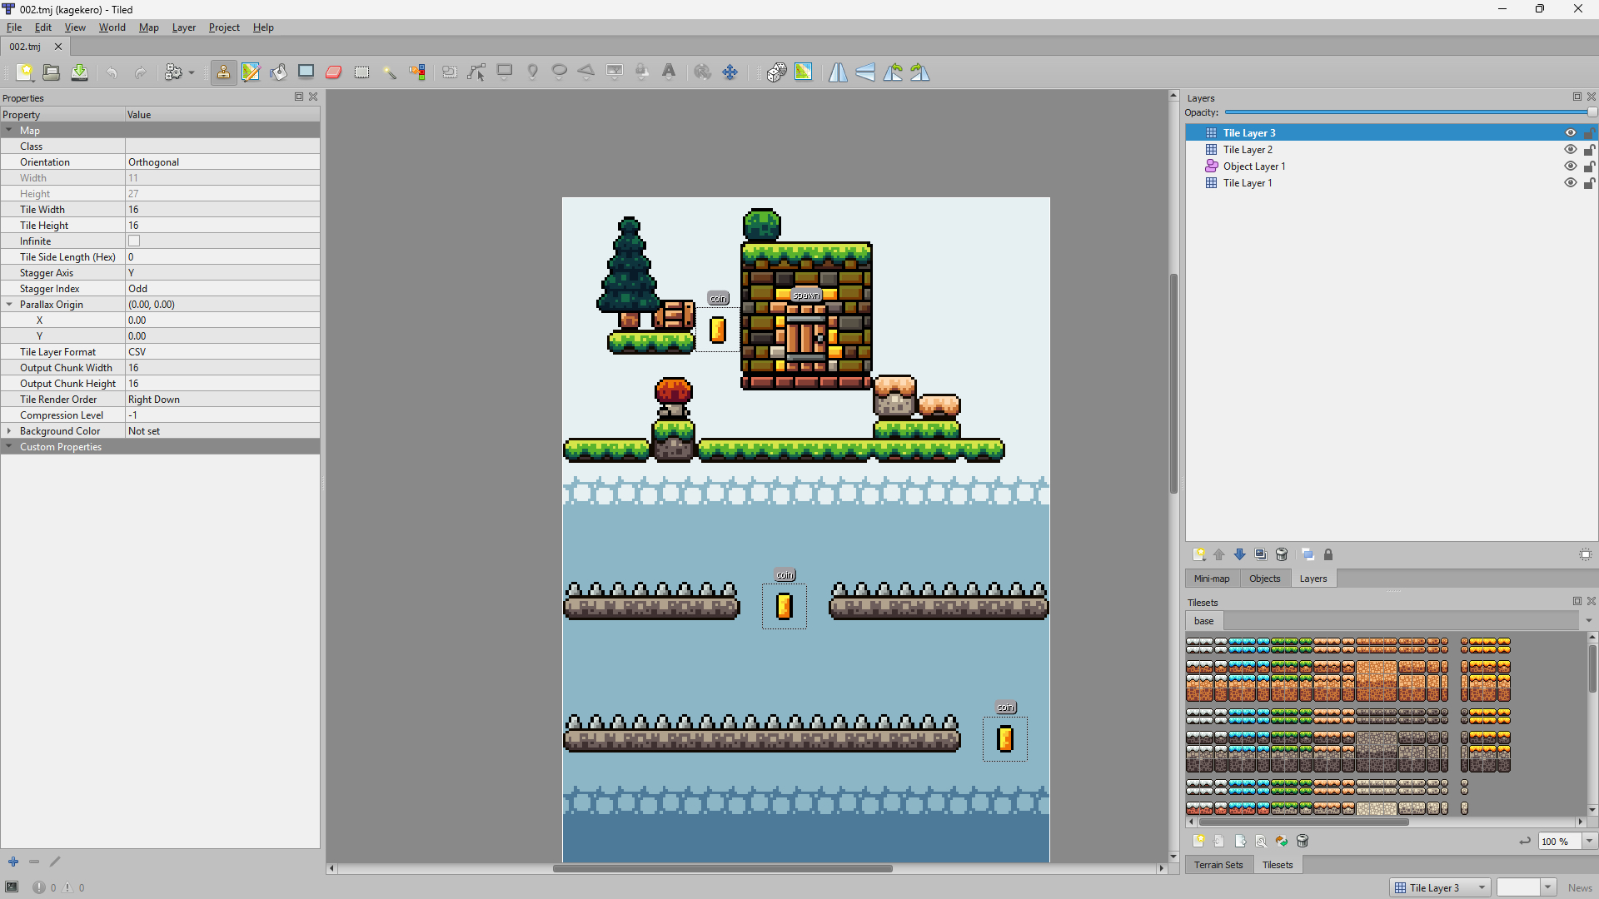Screen dimensions: 1599x899
Task: Hide Tile Layer 2 with its eye icon
Action: click(1570, 150)
